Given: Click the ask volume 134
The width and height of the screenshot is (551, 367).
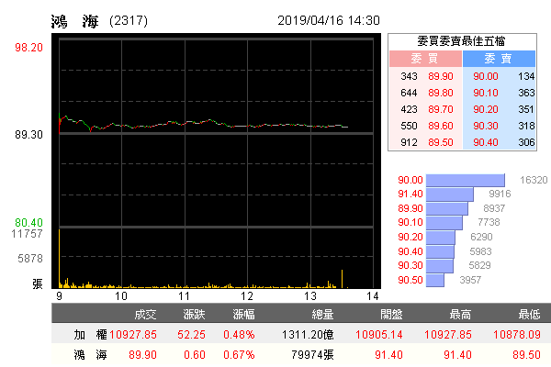Looking at the screenshot, I should point(526,76).
